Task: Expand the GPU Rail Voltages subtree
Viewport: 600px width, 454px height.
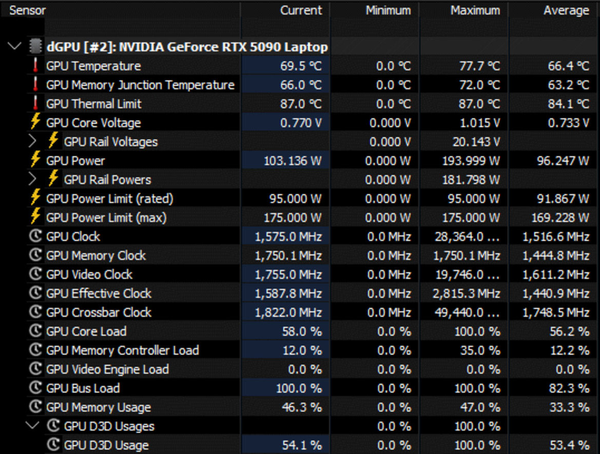Action: [x=32, y=142]
